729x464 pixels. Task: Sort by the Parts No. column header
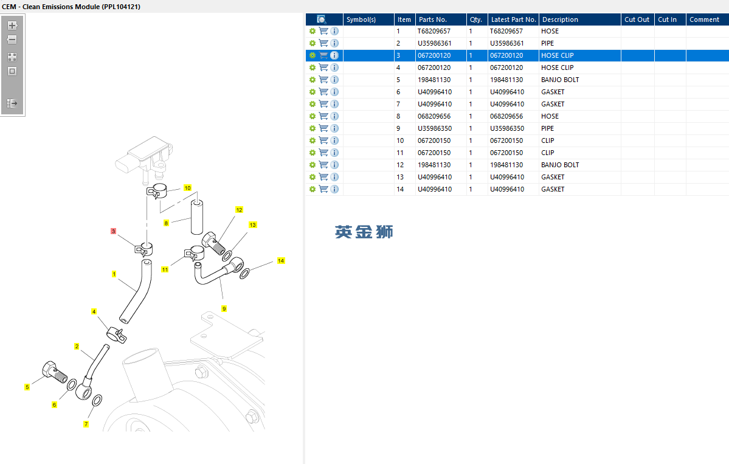tap(432, 19)
